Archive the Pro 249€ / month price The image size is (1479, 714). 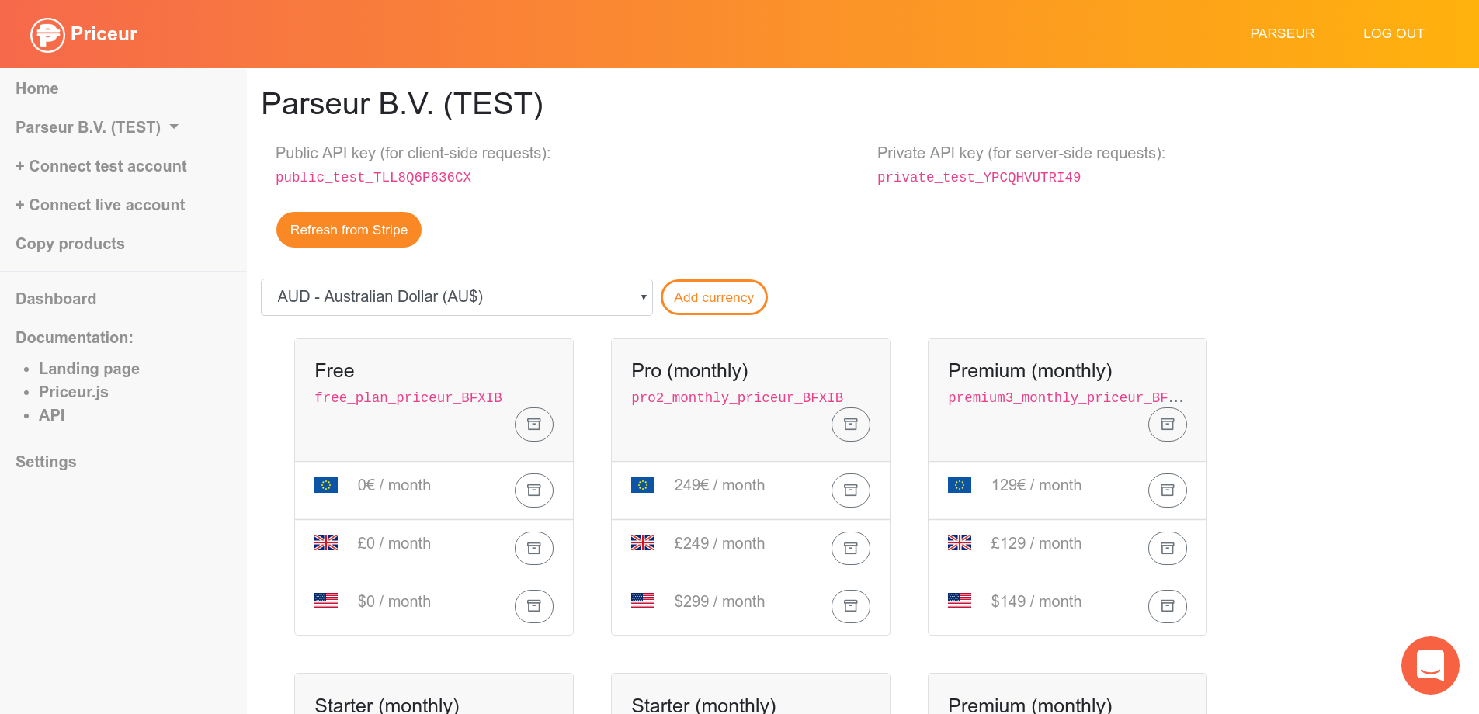851,490
